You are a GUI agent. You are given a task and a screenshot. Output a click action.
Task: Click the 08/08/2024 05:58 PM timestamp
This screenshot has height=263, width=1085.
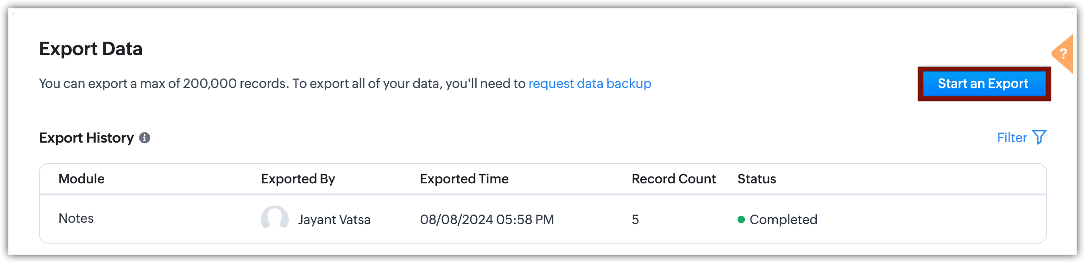click(487, 219)
